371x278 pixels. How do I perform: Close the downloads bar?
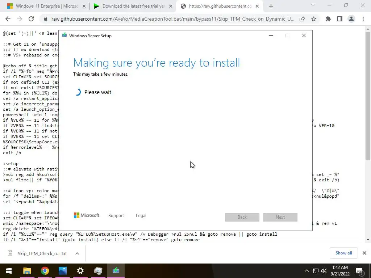tap(364, 253)
